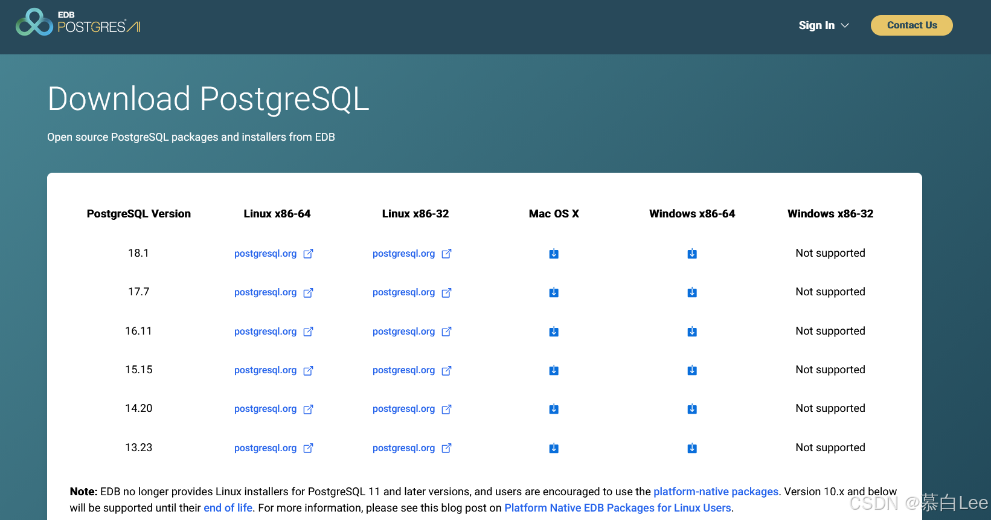Open postgresql.org Linux x86-32 link for 18.1
Screen dimensions: 991x520
(x=412, y=254)
